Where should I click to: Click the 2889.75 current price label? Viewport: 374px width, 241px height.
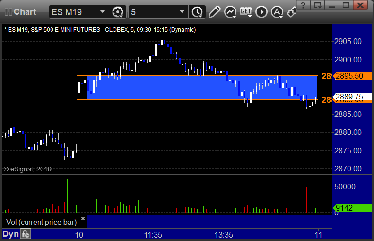tap(353, 97)
